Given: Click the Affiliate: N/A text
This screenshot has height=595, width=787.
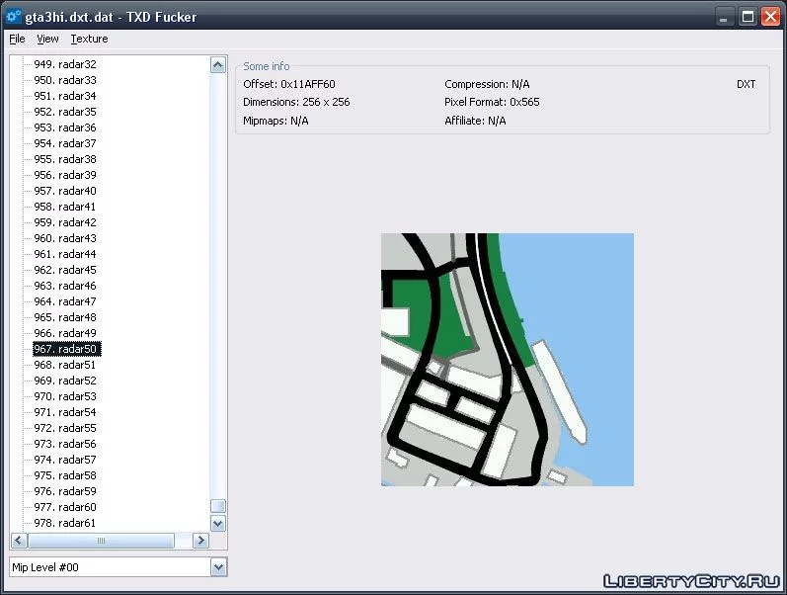Looking at the screenshot, I should [x=475, y=122].
